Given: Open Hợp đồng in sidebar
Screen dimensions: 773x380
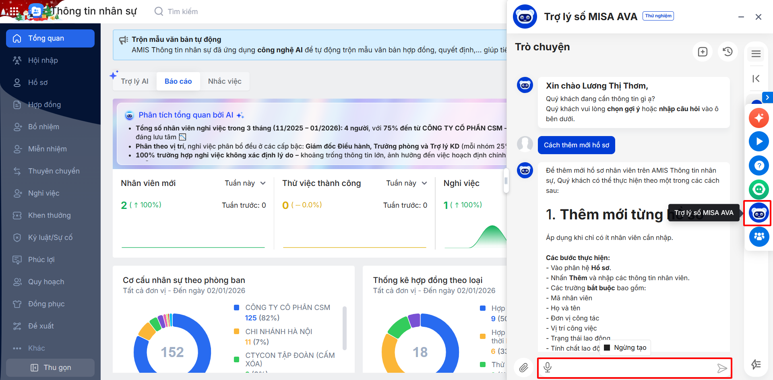Looking at the screenshot, I should (x=50, y=105).
